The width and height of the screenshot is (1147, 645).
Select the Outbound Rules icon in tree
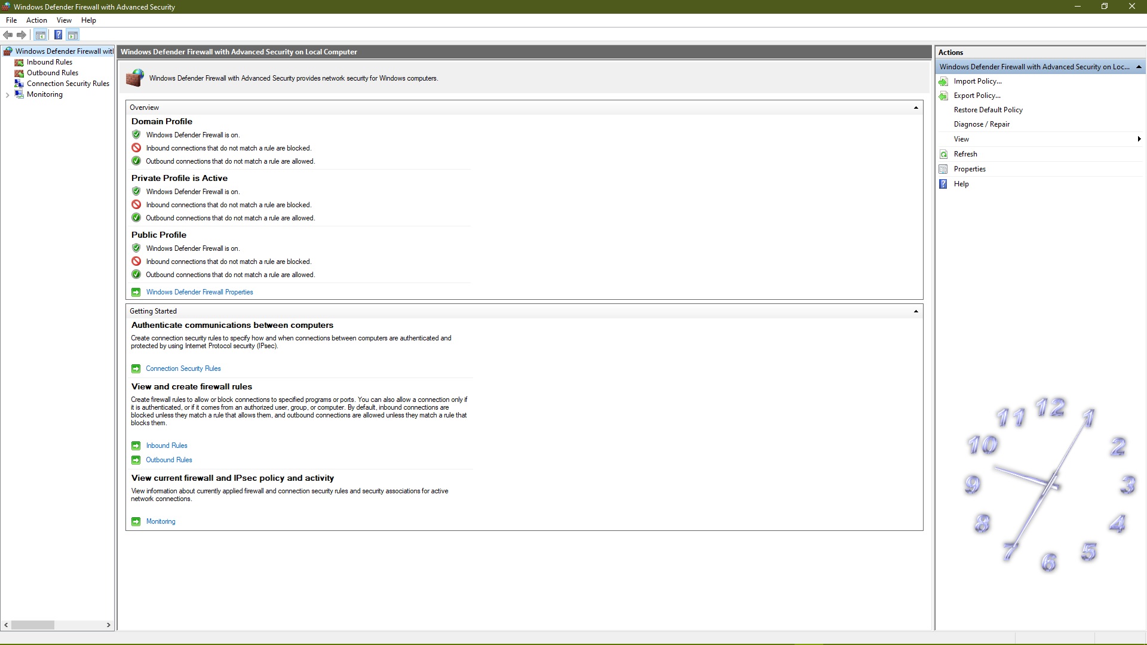click(19, 73)
